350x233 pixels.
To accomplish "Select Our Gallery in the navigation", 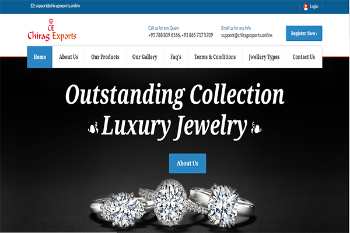I will pos(145,57).
